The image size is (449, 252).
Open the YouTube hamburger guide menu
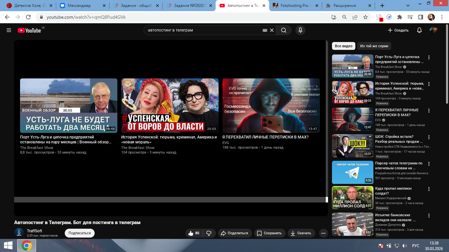click(x=9, y=30)
